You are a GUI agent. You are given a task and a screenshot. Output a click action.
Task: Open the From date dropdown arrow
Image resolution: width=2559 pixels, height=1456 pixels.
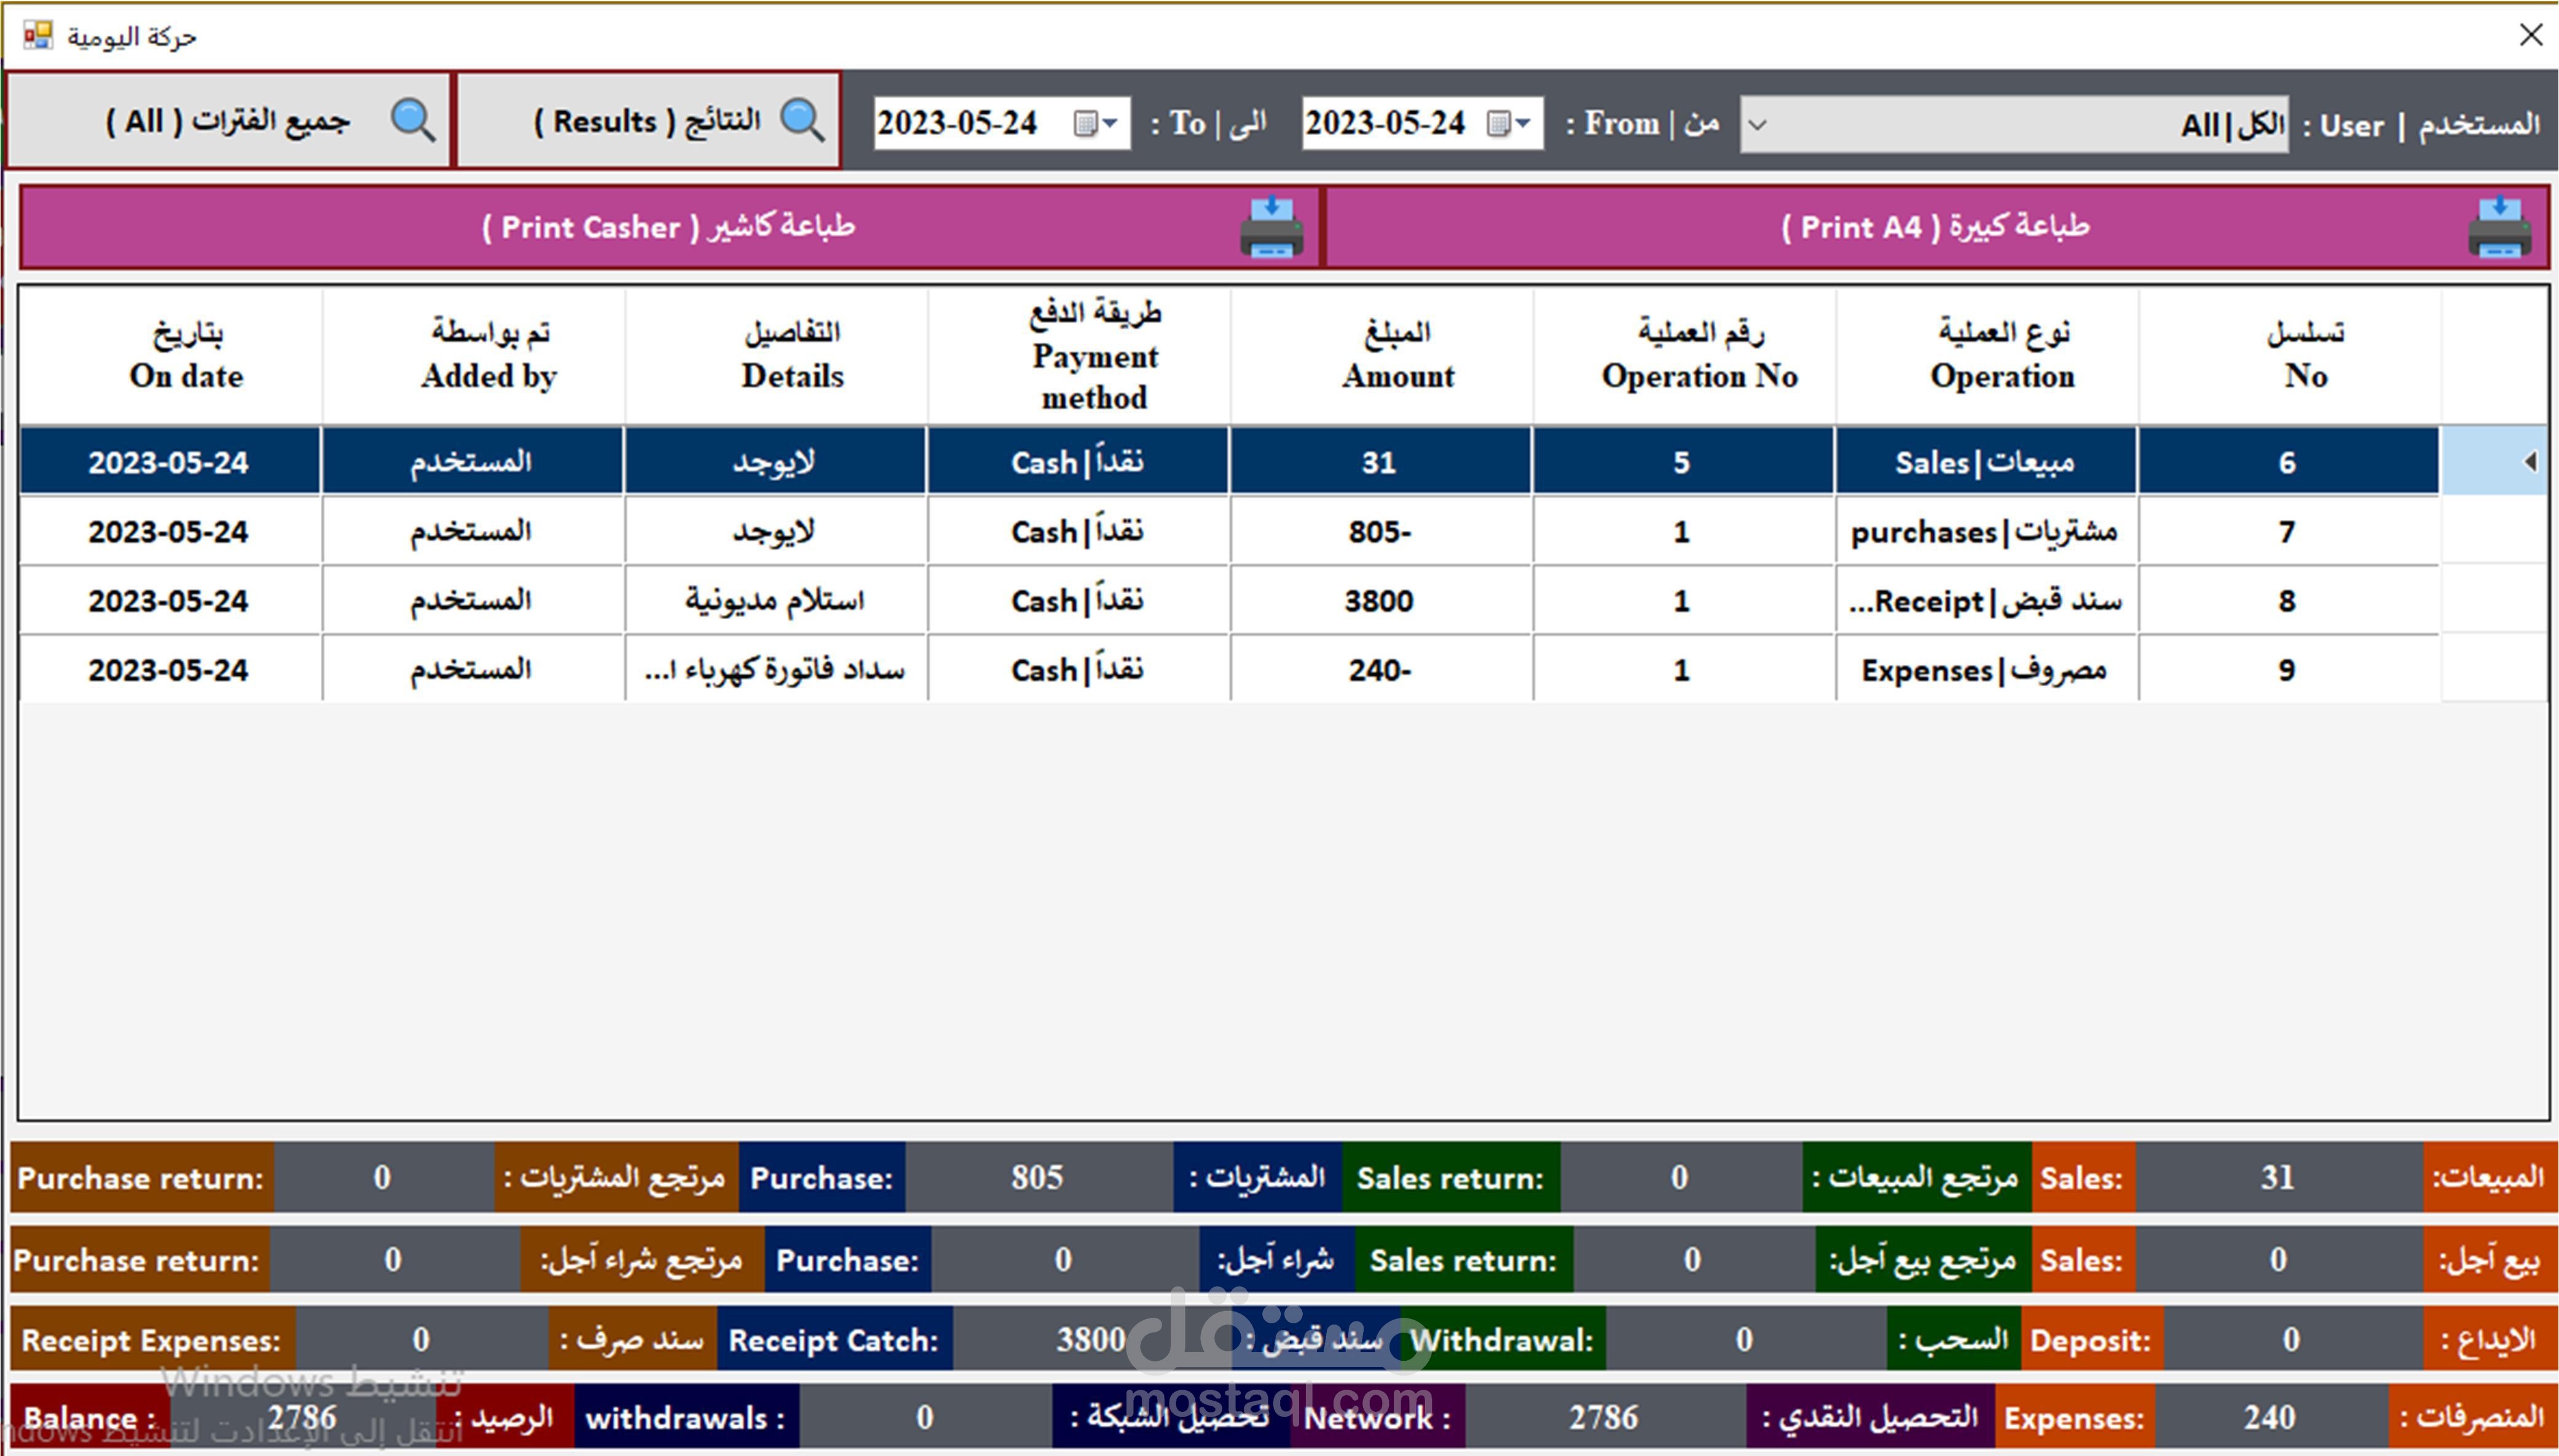[x=1523, y=123]
